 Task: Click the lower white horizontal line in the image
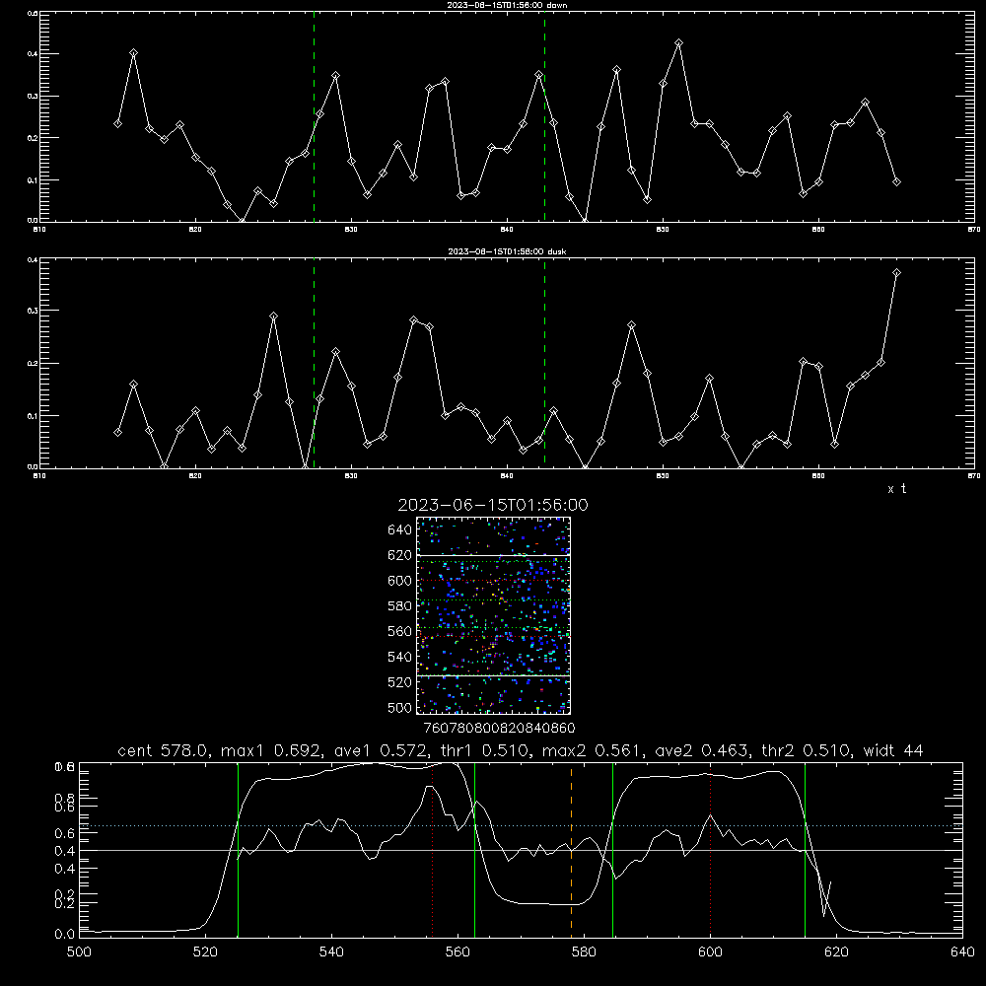pos(494,675)
